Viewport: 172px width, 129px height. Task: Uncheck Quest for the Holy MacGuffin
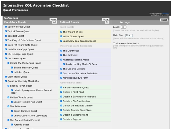coord(6,81)
